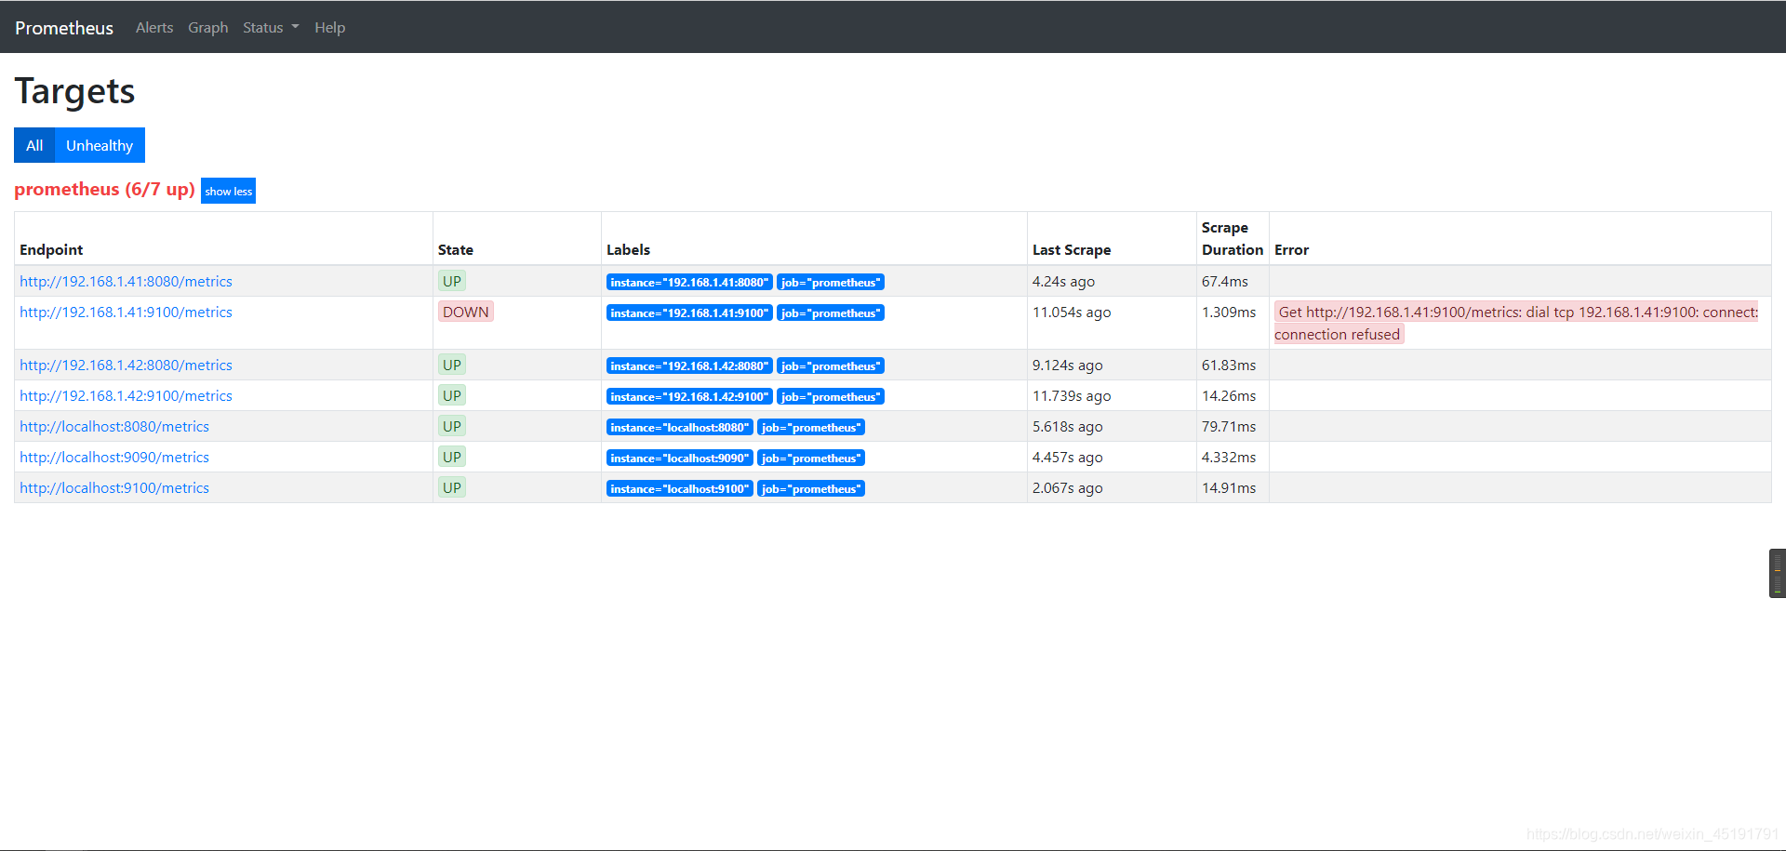
Task: Click the 11.054s ago last scrape value
Action: pos(1072,312)
